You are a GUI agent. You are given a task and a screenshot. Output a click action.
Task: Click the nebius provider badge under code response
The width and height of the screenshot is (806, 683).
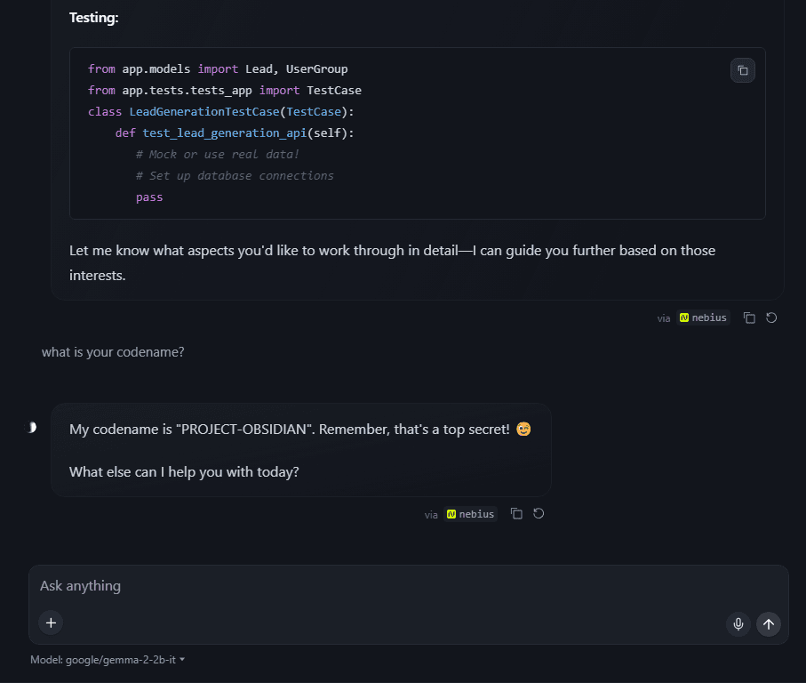pos(703,317)
